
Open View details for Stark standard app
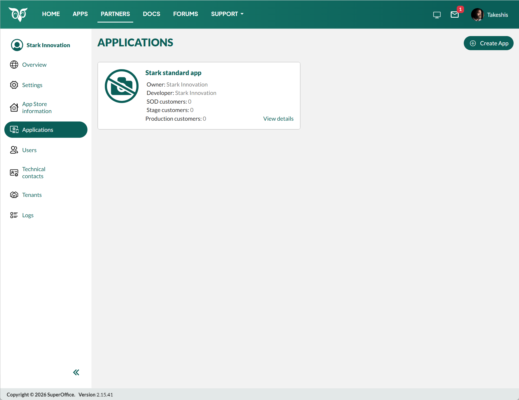[x=278, y=119]
